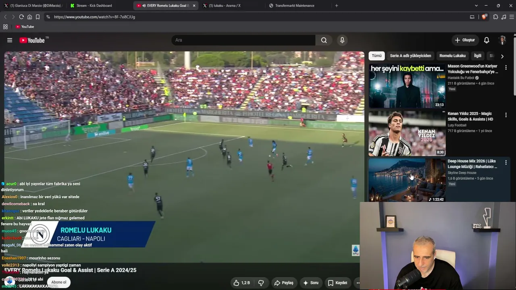Expand the more actions ellipsis under the video

pos(357,283)
